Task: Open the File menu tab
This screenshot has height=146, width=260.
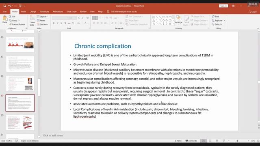Action: click(5, 12)
